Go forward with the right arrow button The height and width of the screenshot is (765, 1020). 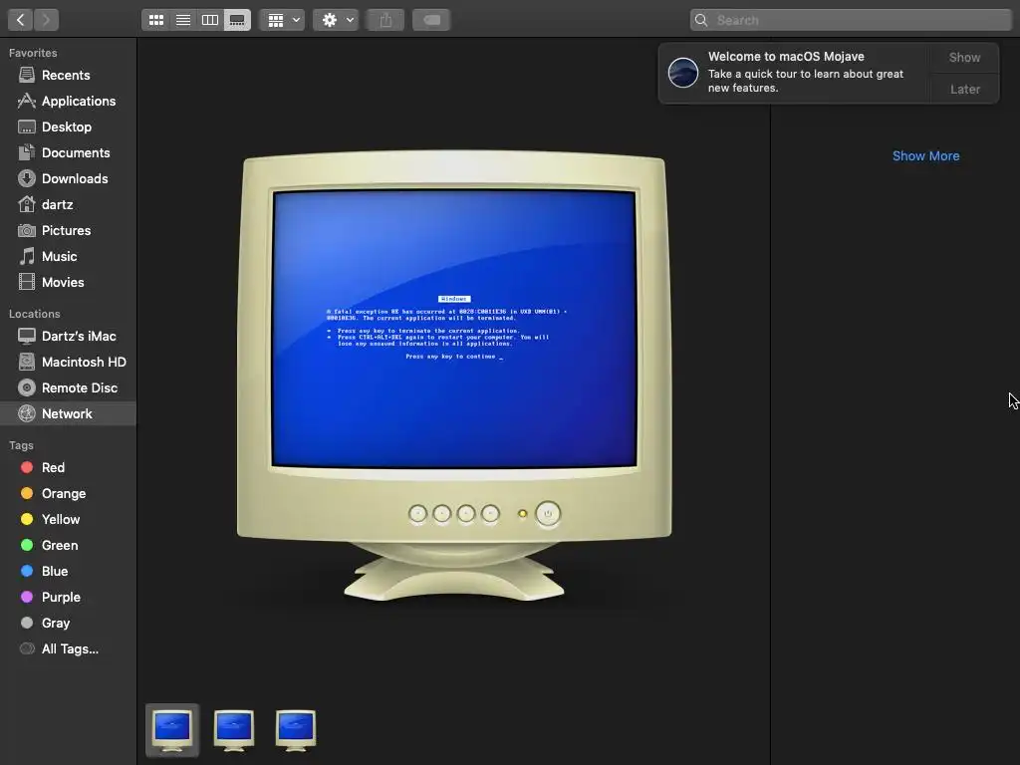(x=46, y=20)
